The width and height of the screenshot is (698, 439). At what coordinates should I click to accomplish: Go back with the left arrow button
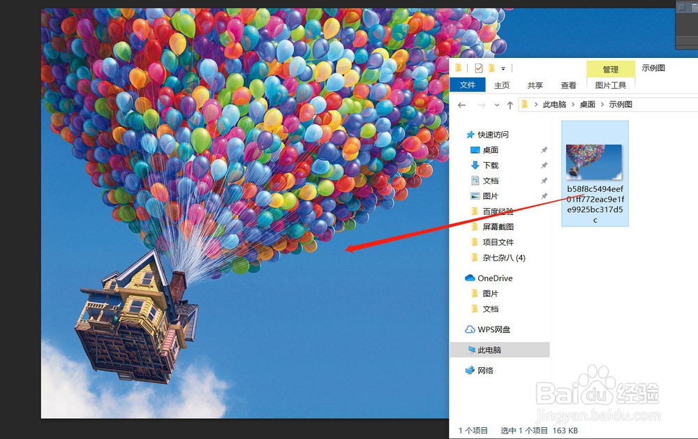462,105
